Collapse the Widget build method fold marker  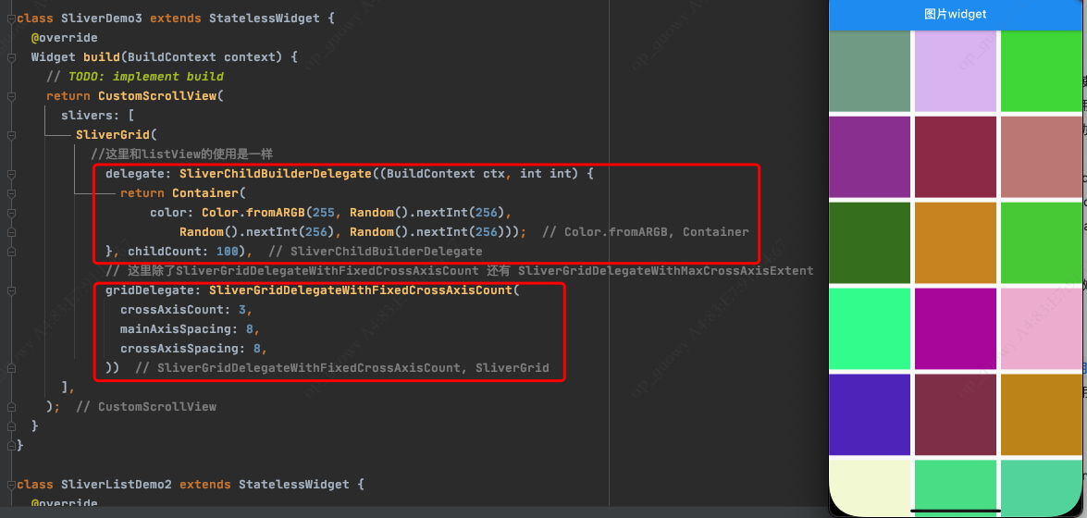(10, 56)
